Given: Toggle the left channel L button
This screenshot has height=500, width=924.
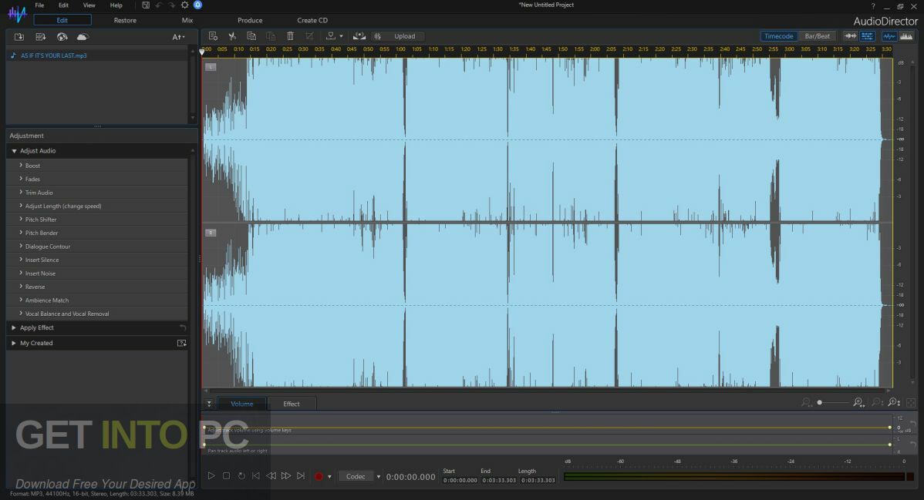Looking at the screenshot, I should click(211, 67).
